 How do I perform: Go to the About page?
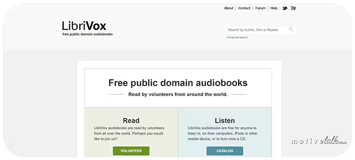tap(229, 8)
